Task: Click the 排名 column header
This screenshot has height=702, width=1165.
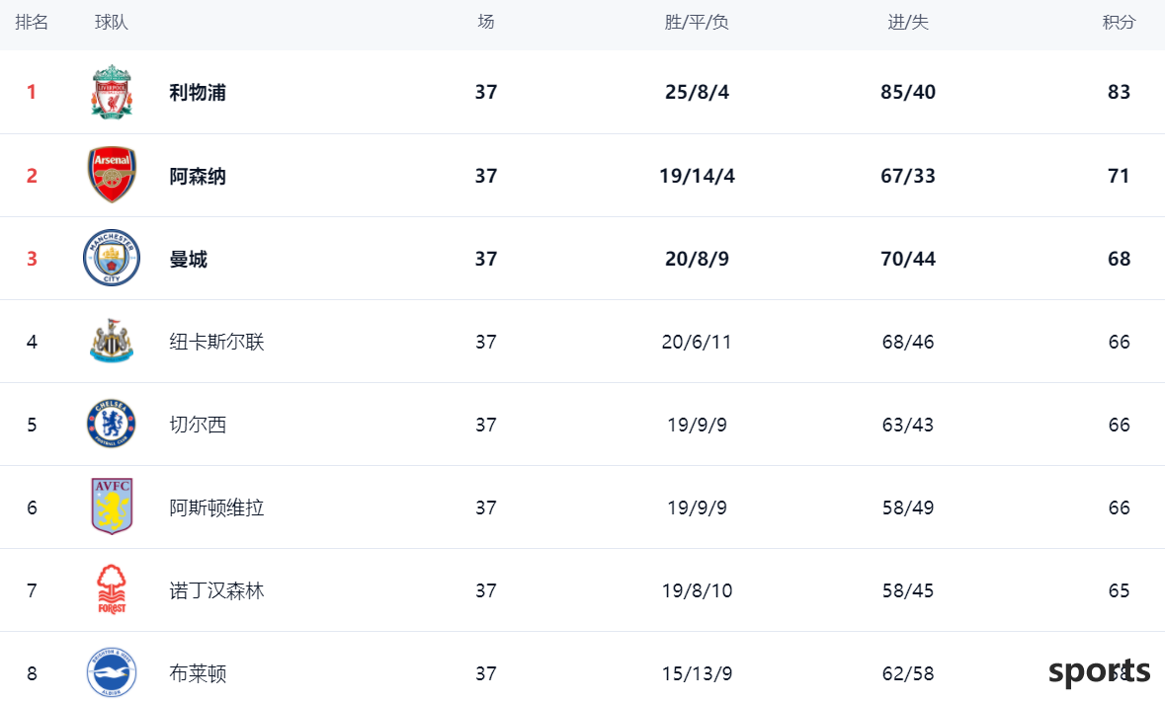Action: click(32, 23)
